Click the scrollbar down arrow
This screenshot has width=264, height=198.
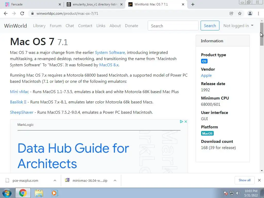(x=262, y=171)
